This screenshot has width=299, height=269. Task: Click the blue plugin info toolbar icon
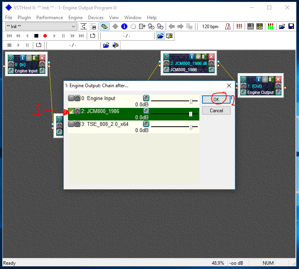[124, 27]
